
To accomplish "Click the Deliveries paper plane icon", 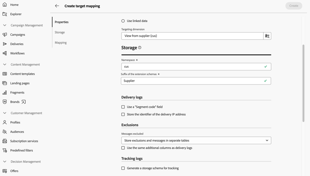I will [x=5, y=44].
